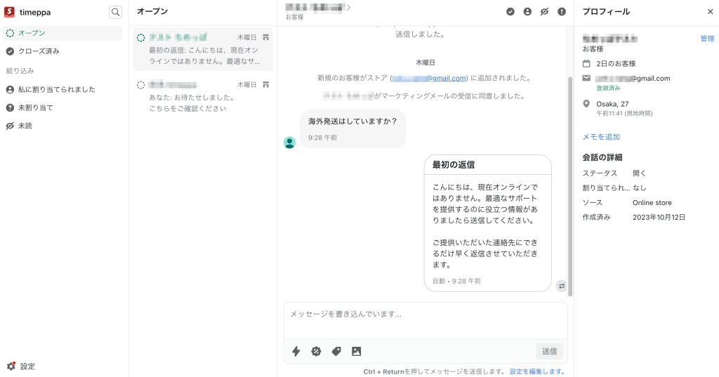Click the timeppa Shopify Inbox logo
The image size is (719, 377).
(x=9, y=12)
